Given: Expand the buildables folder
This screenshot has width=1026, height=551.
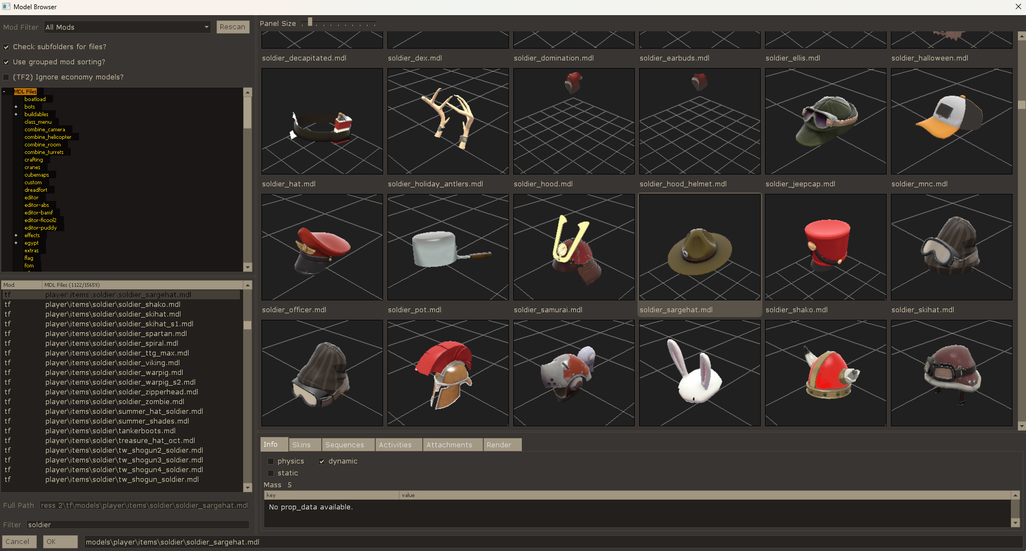Looking at the screenshot, I should [x=16, y=115].
